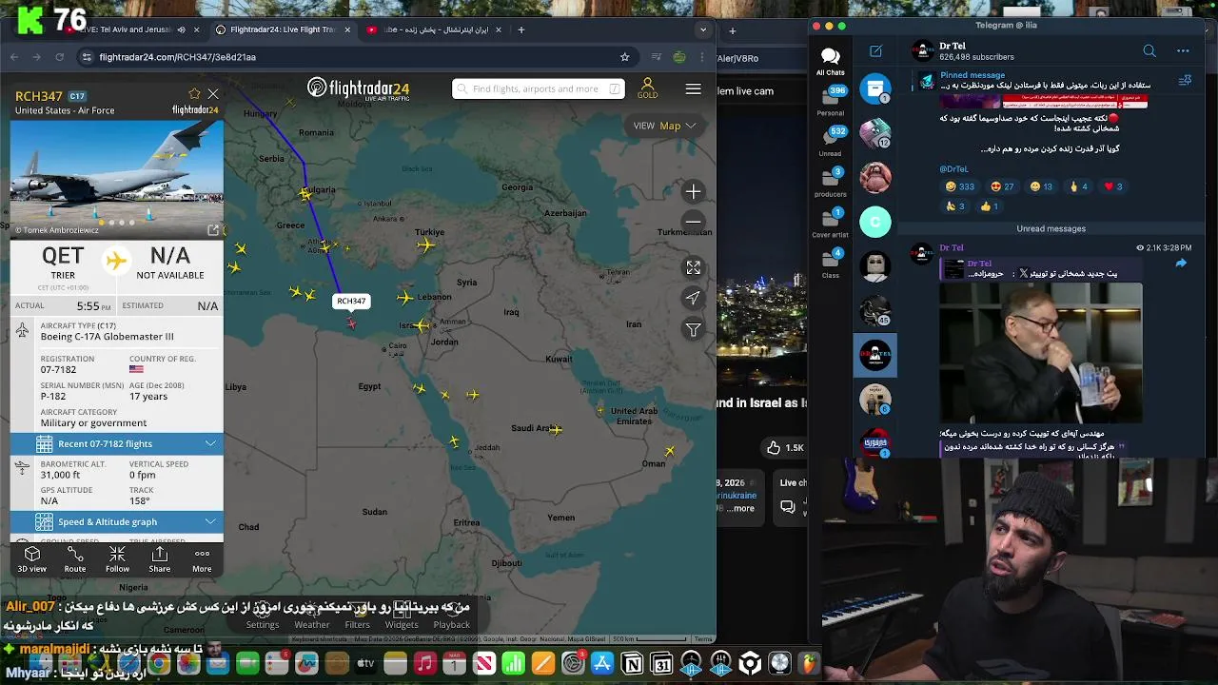Open Telegram producers folder
Screen dimensions: 1218x685
(830, 181)
